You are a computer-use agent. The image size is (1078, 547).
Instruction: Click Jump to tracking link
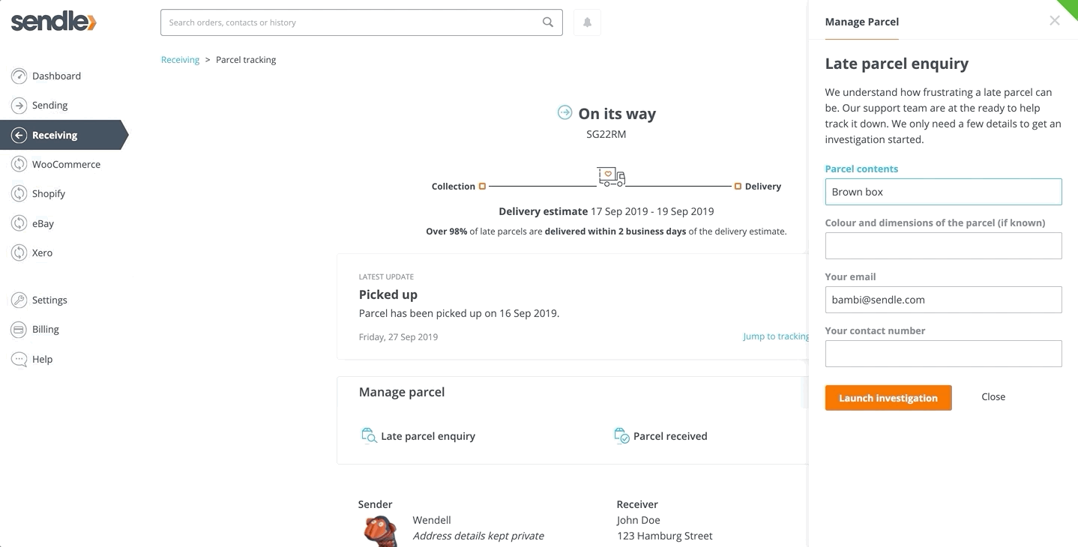(x=776, y=336)
